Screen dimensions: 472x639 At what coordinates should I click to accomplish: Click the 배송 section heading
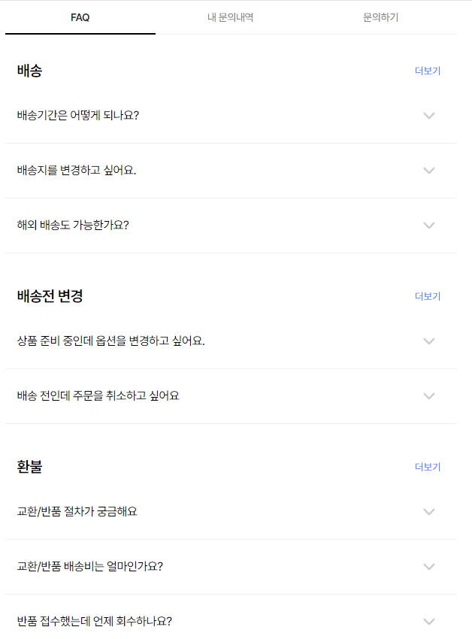point(30,70)
